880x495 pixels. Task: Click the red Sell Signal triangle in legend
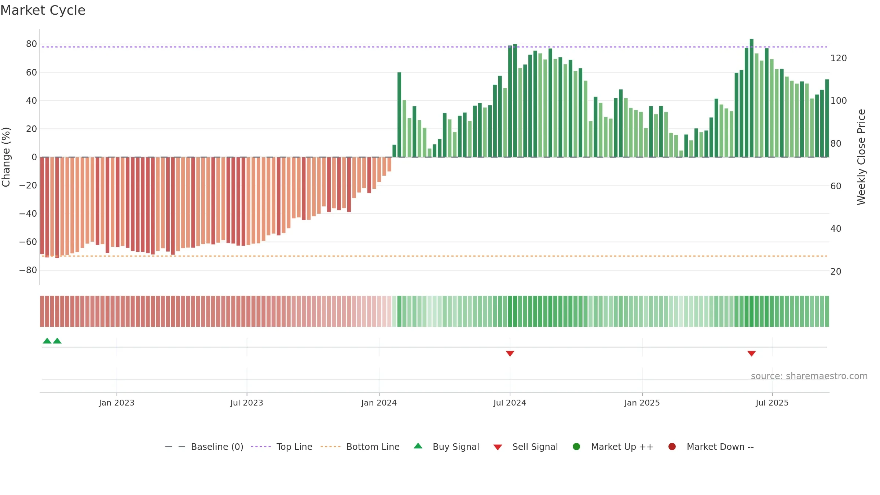pos(498,447)
